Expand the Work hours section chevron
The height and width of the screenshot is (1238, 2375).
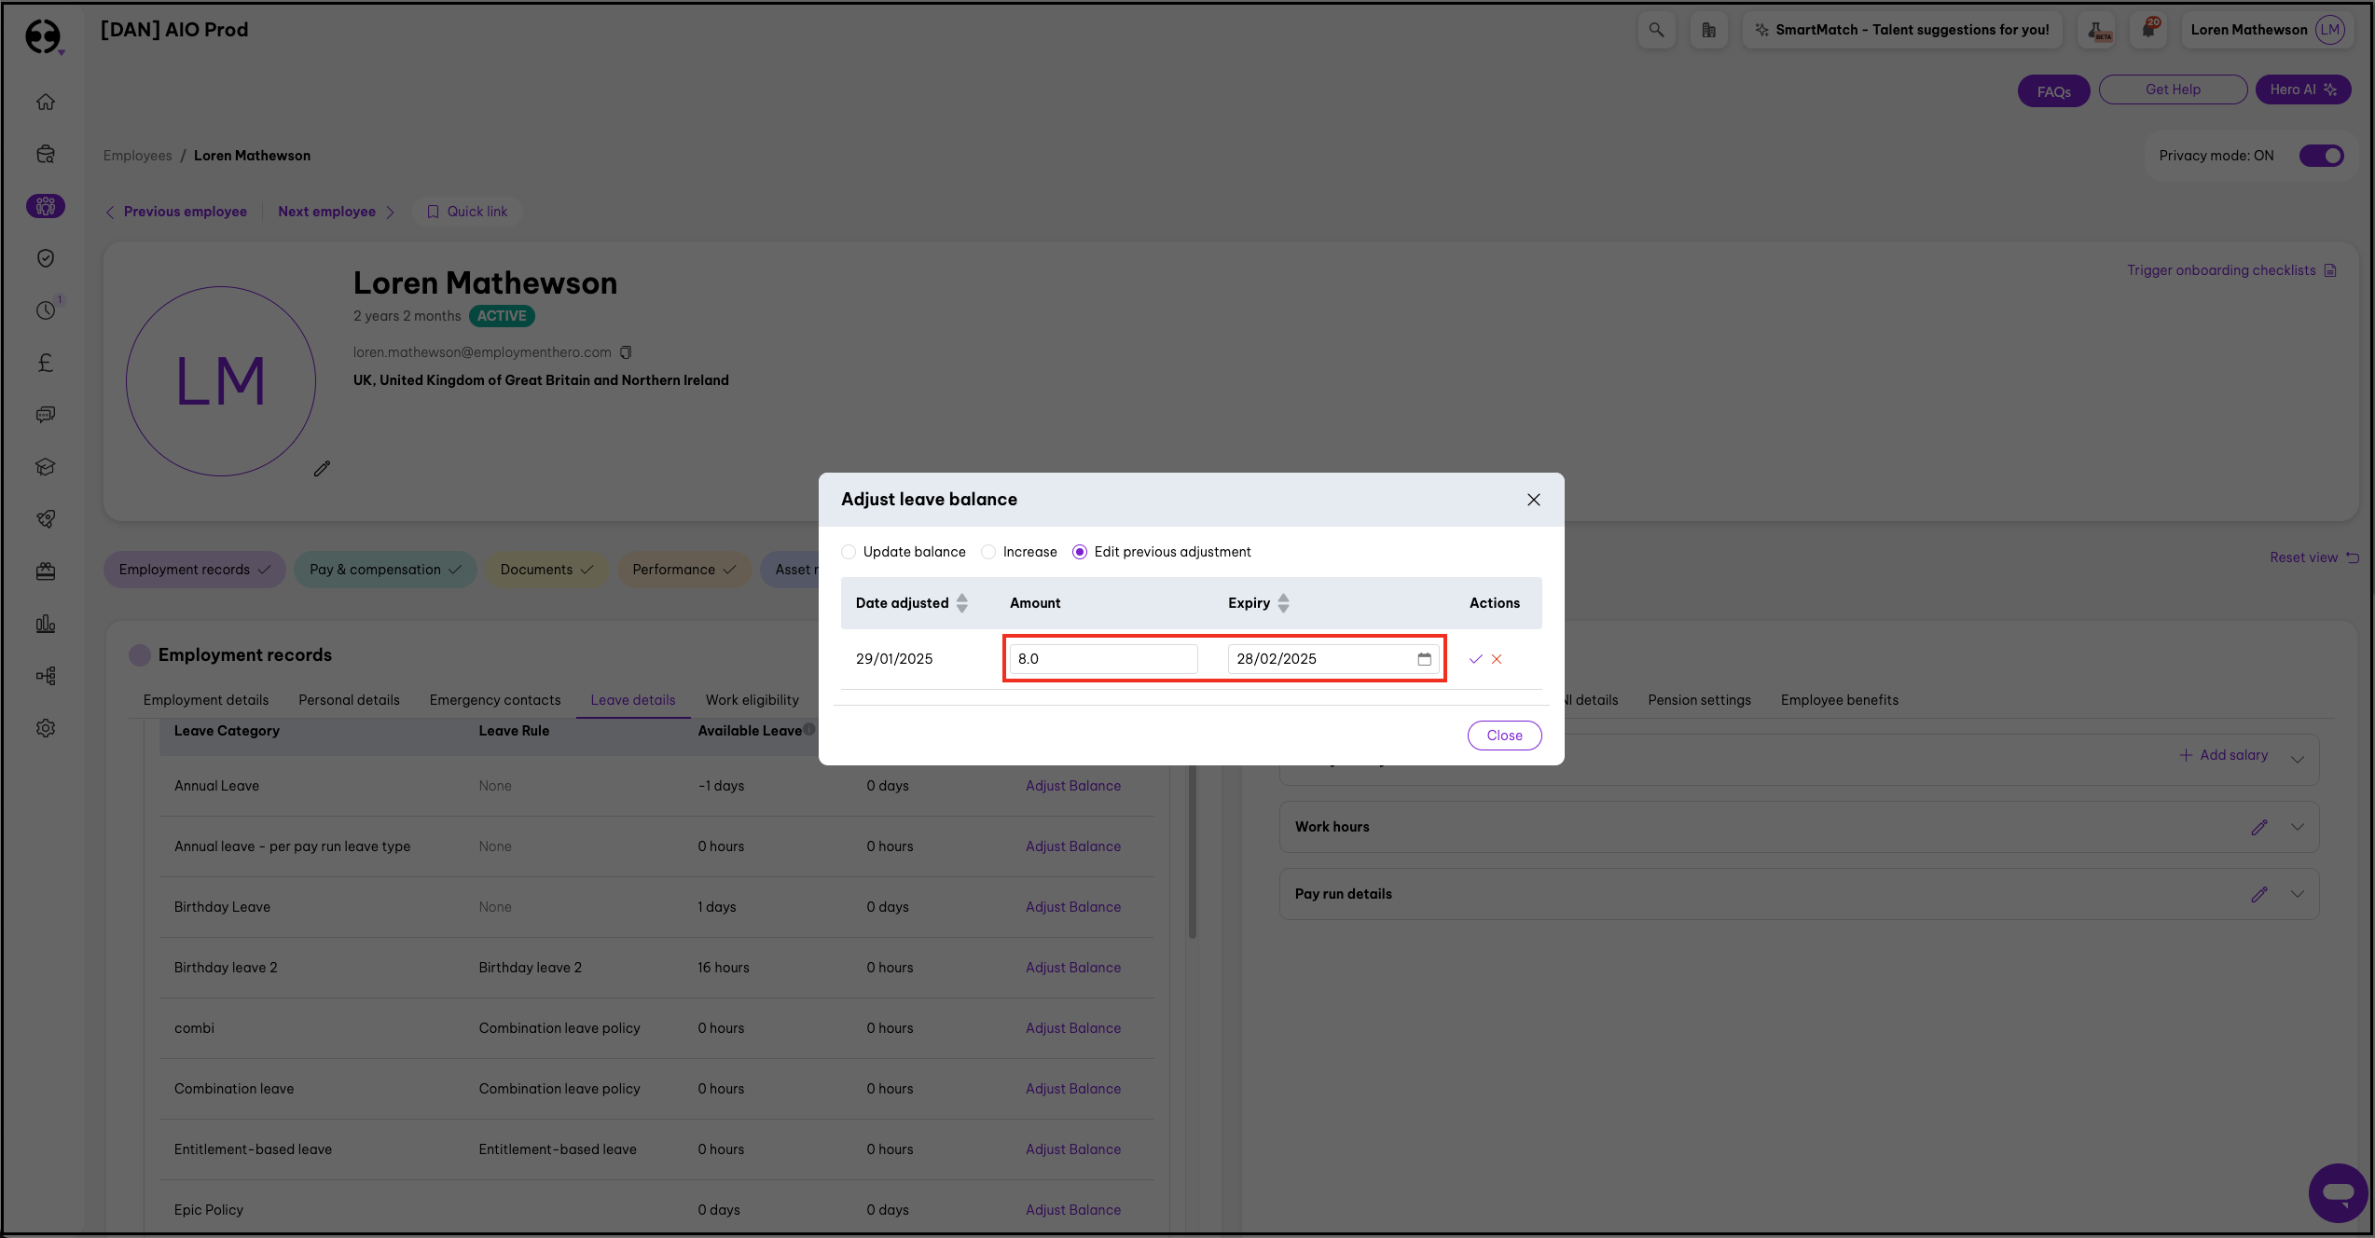[2298, 827]
